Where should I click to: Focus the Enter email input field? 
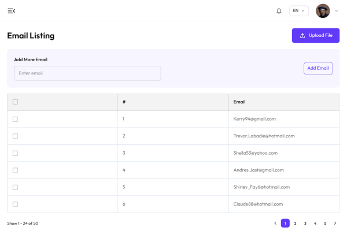point(87,73)
